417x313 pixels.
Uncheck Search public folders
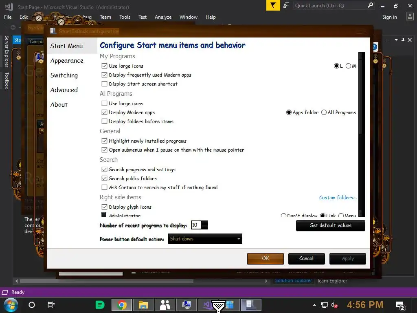tap(105, 179)
